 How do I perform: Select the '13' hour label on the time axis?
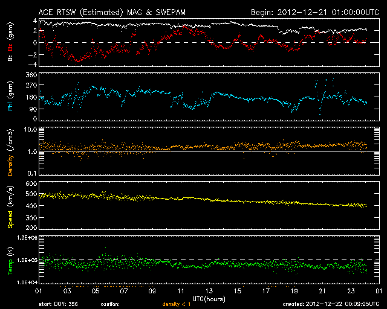pos(209,291)
